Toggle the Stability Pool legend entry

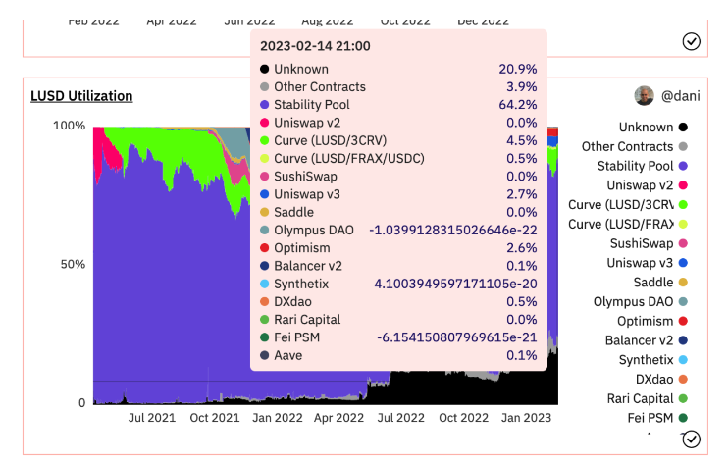pos(643,166)
